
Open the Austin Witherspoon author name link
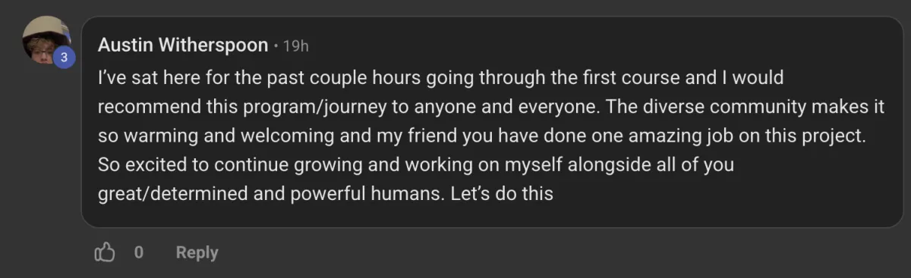183,45
